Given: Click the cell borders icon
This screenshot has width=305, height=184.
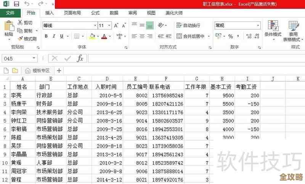Looking at the screenshot, I should click(x=77, y=36).
